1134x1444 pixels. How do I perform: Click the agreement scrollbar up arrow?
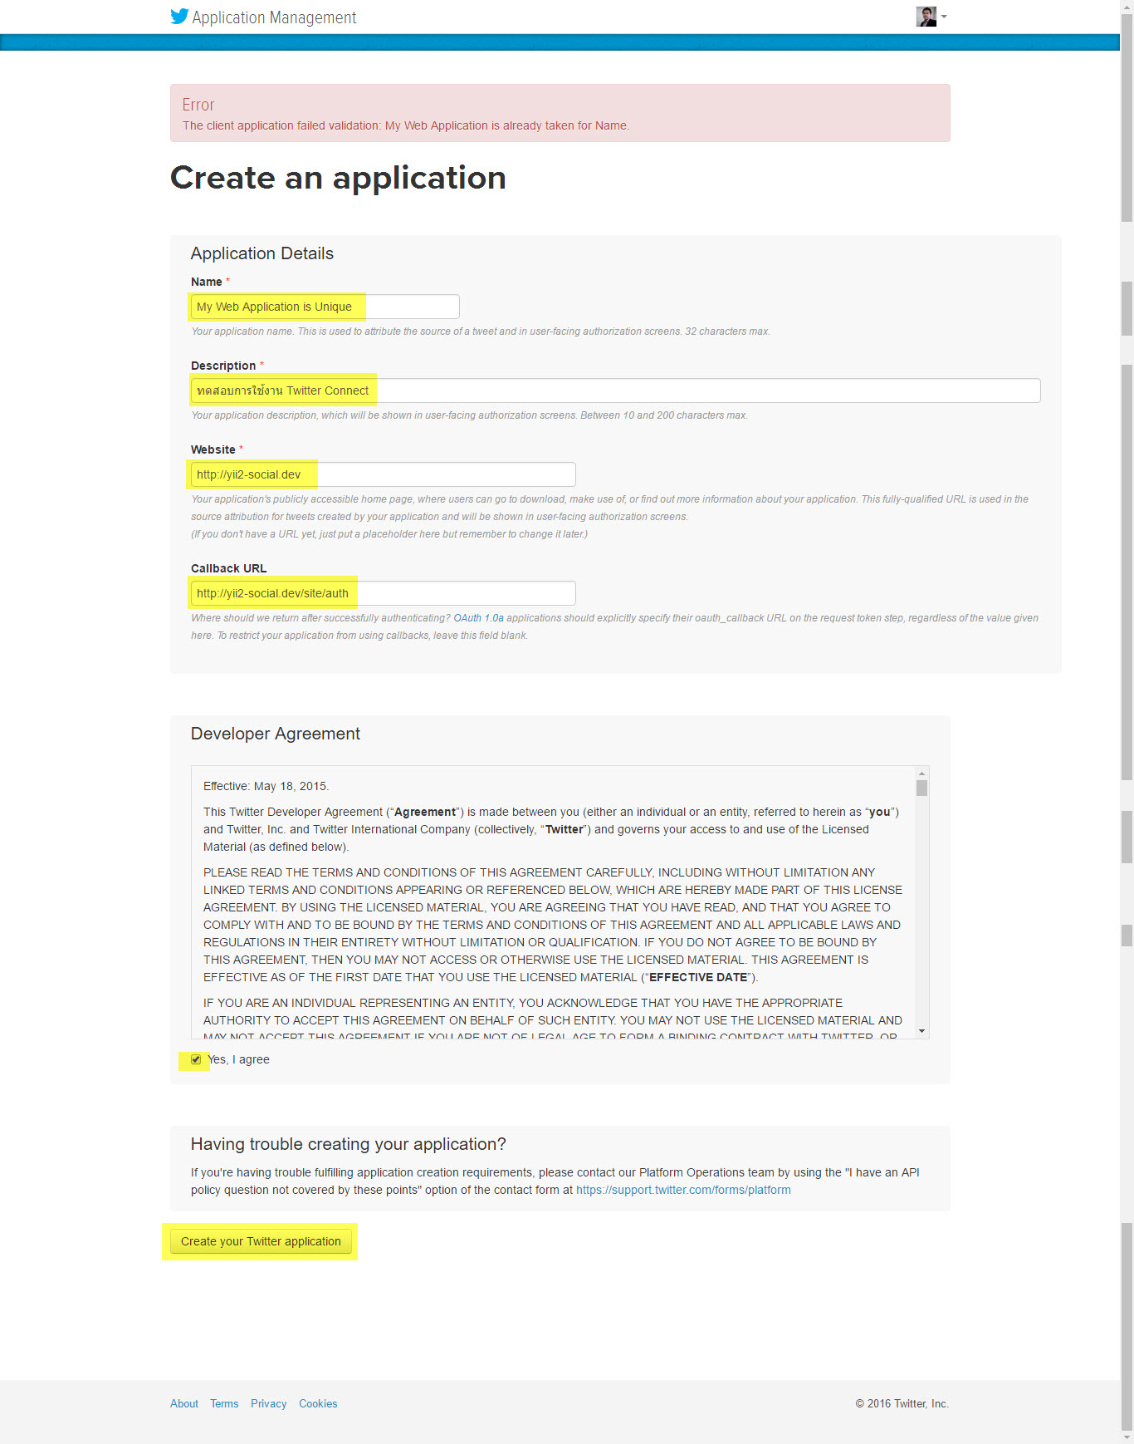tap(921, 774)
